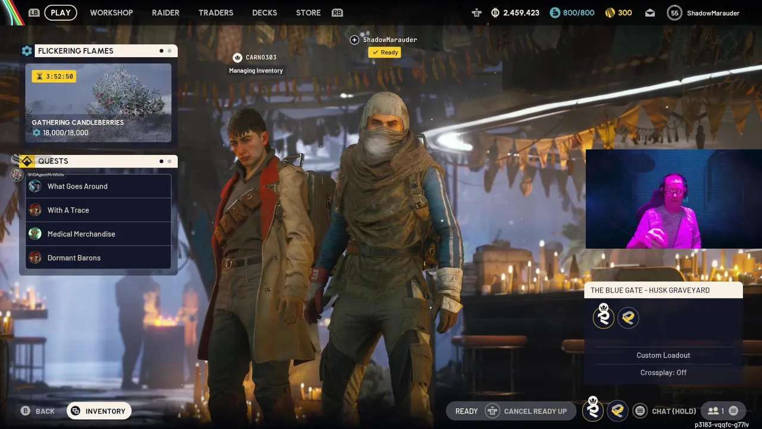
Task: Switch to the WORKSHOP tab
Action: (111, 13)
